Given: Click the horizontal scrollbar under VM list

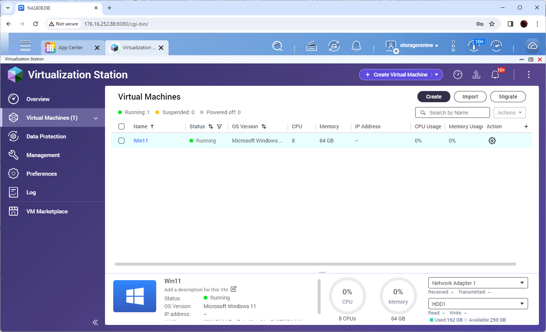Looking at the screenshot, I should pos(315,264).
